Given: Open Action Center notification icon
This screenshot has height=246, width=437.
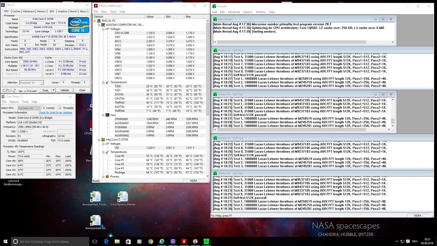Looking at the screenshot, I should click(408, 241).
